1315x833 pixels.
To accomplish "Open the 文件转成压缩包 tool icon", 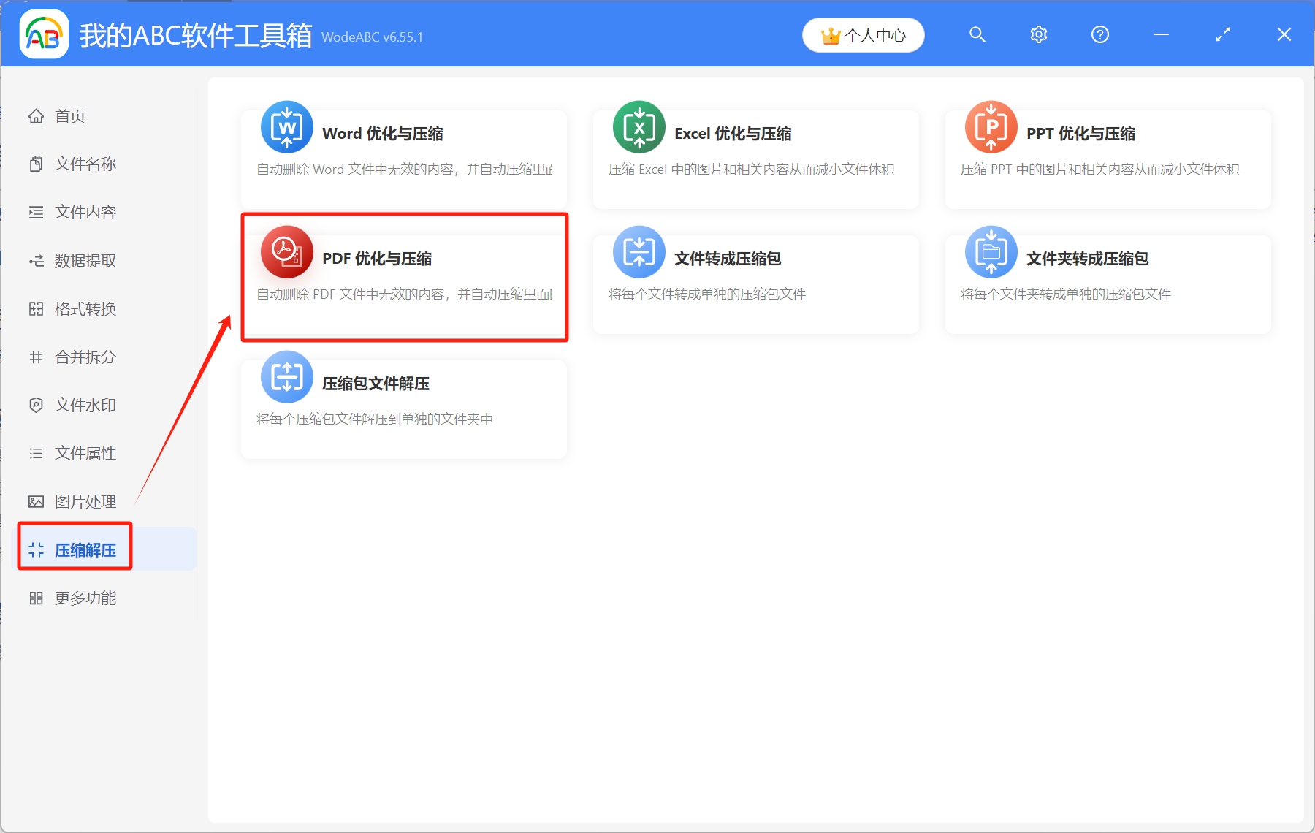I will click(x=639, y=252).
